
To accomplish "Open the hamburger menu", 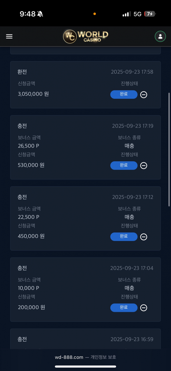I will pos(9,36).
